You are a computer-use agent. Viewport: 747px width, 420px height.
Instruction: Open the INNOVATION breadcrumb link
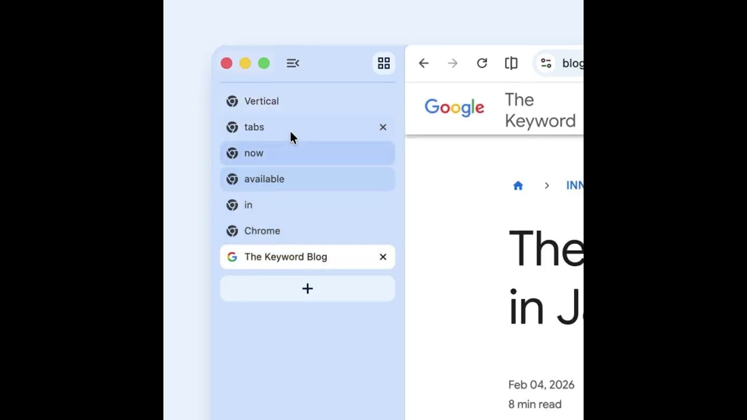[576, 185]
